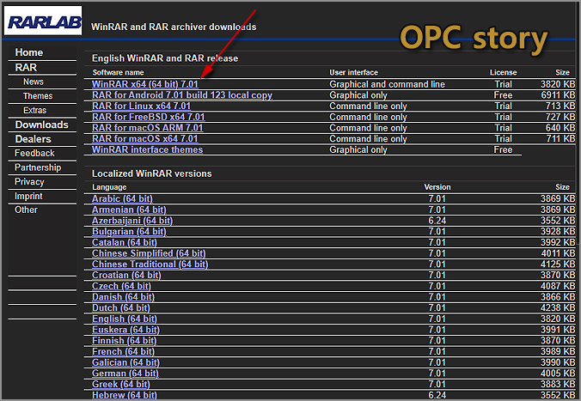This screenshot has height=401, width=581.
Task: Download the Azerbaijani (64 bit) version
Action: pyautogui.click(x=132, y=221)
